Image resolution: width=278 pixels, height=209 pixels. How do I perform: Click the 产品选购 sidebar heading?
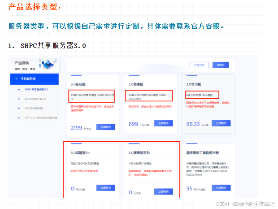click(22, 63)
